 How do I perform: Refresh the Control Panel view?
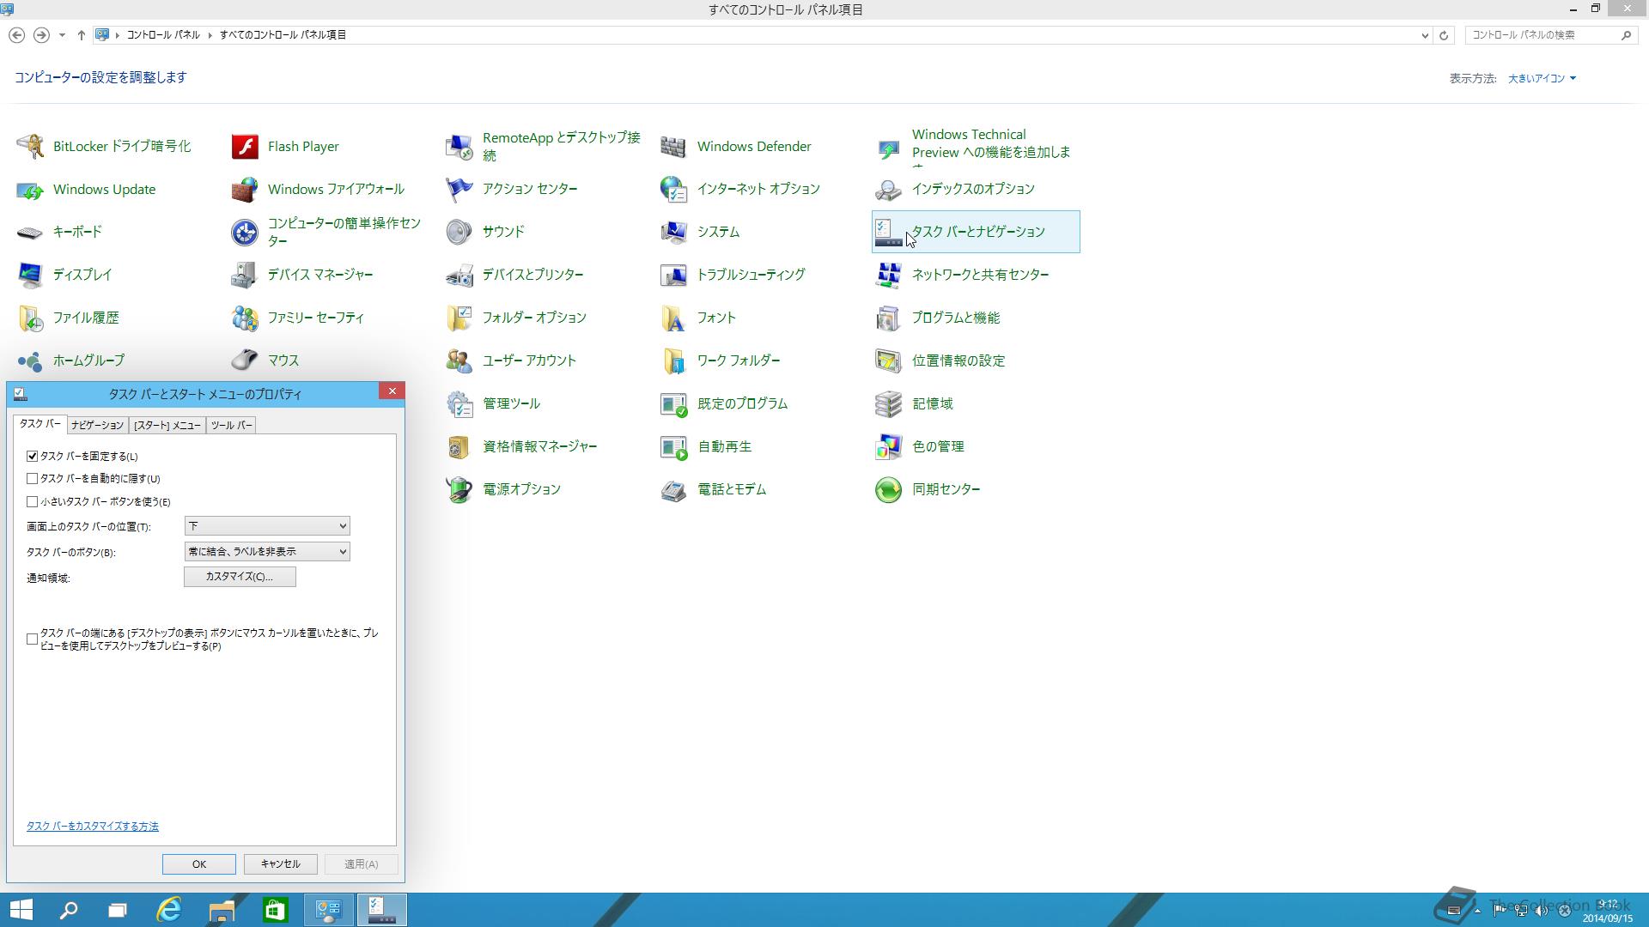click(1444, 35)
